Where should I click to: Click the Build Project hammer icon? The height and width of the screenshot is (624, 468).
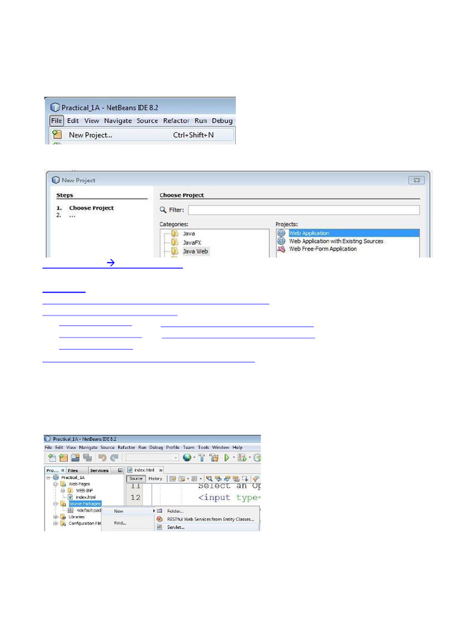pos(202,458)
